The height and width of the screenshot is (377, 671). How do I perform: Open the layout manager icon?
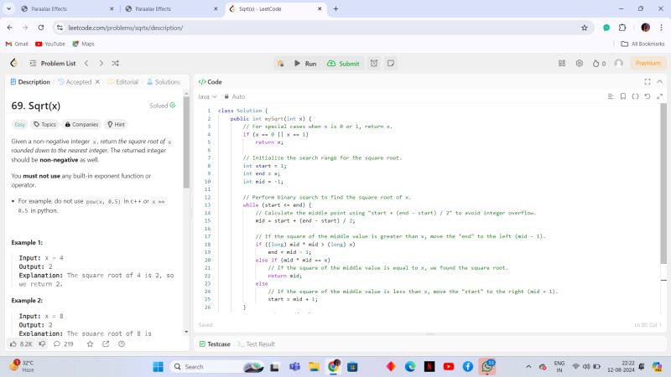coord(562,64)
